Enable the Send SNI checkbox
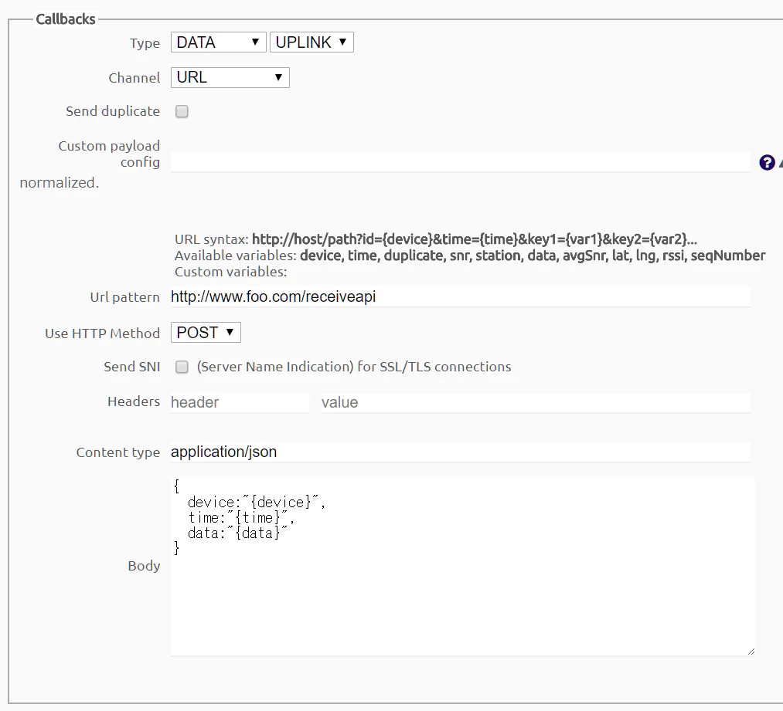This screenshot has height=711, width=783. [182, 367]
